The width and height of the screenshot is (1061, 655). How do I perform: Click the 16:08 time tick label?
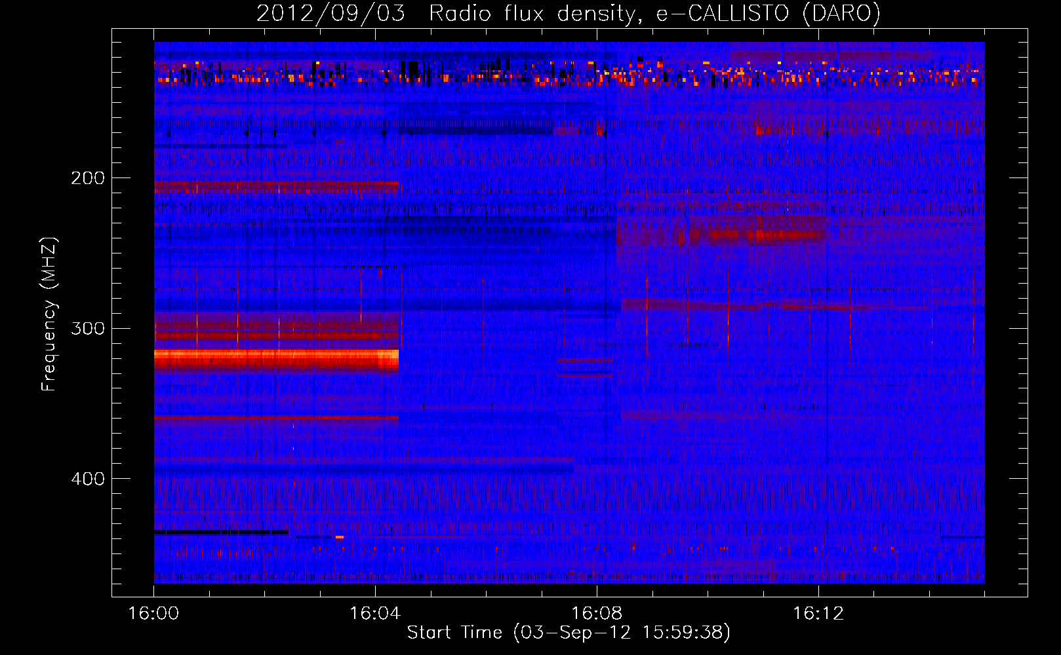click(597, 613)
